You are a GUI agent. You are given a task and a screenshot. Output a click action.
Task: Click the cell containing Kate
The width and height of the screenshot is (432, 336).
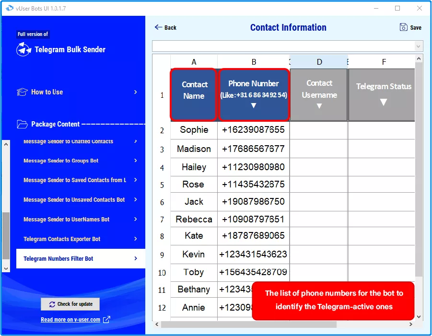(194, 236)
